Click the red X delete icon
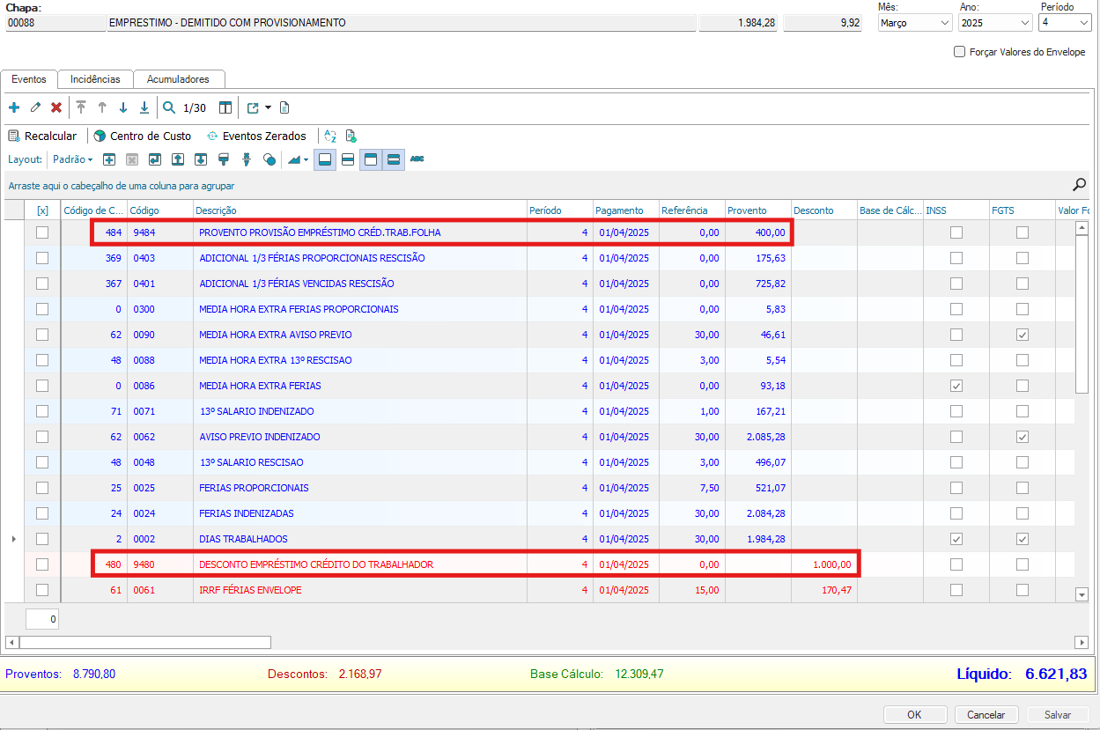This screenshot has width=1100, height=730. 56,107
